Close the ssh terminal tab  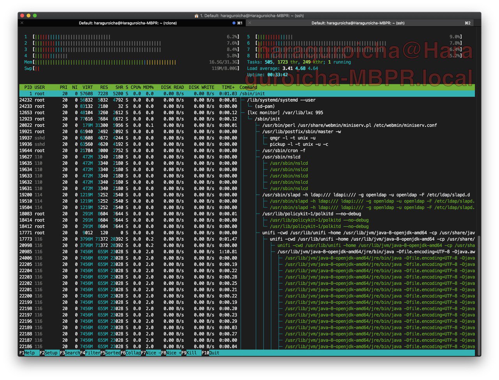[249, 23]
